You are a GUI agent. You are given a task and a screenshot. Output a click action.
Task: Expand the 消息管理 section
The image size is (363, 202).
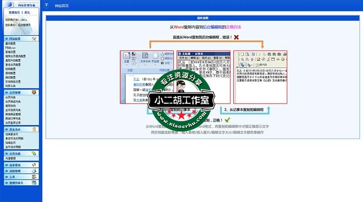15,171
